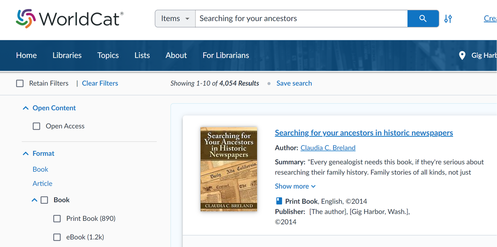Click the Print Book format icon
Viewport: 497px width, 247px height.
click(x=279, y=201)
